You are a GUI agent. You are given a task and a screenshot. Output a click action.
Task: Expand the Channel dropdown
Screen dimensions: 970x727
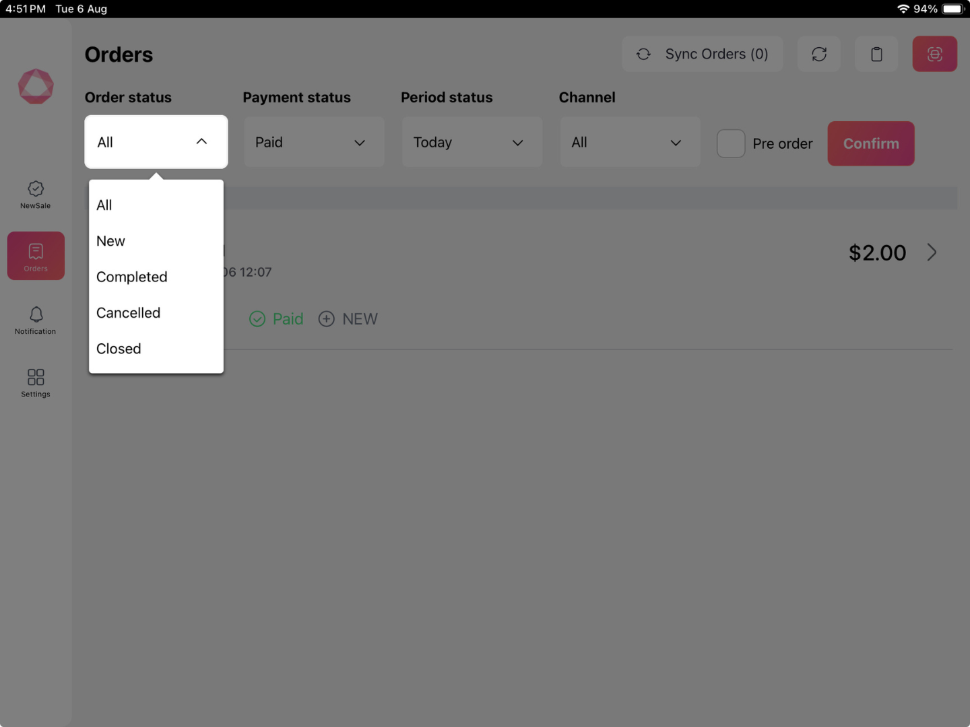(x=630, y=143)
